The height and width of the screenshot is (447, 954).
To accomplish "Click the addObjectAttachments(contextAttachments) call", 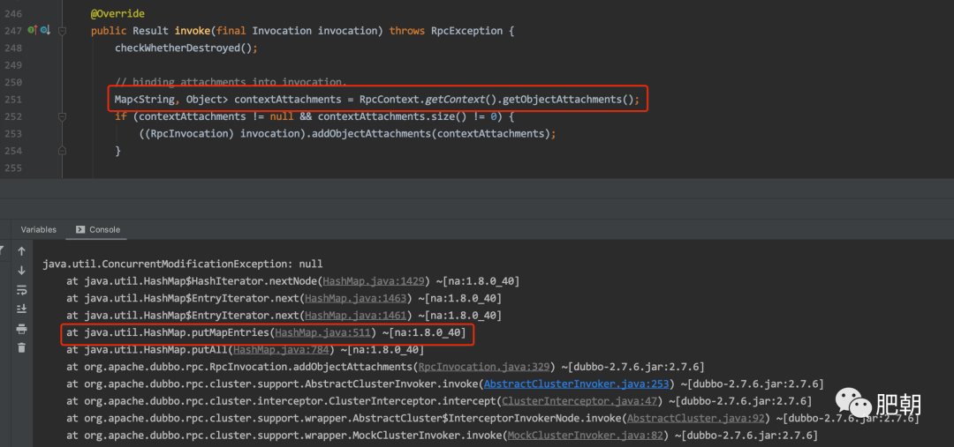I will (431, 133).
